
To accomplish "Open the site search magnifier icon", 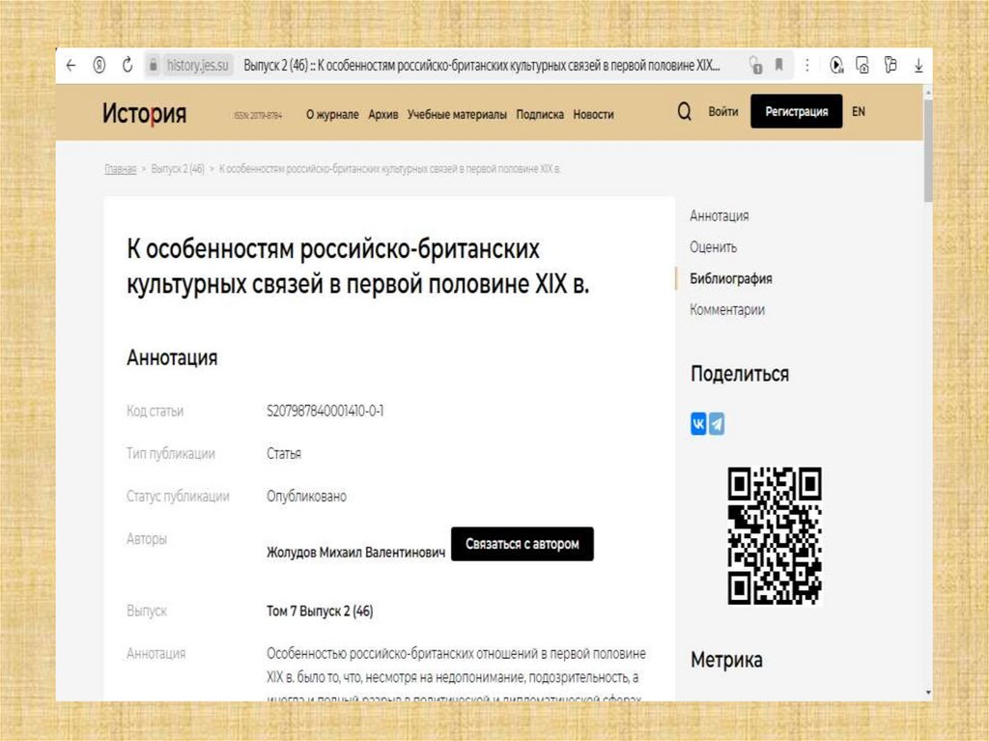I will [x=684, y=112].
